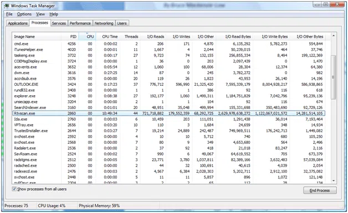Viewport: 348px width, 213px height.
Task: Sort by the I/O Read Bytes column
Action: (234, 37)
